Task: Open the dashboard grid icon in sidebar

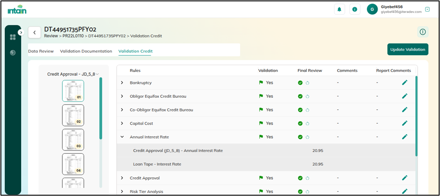Action: click(13, 37)
